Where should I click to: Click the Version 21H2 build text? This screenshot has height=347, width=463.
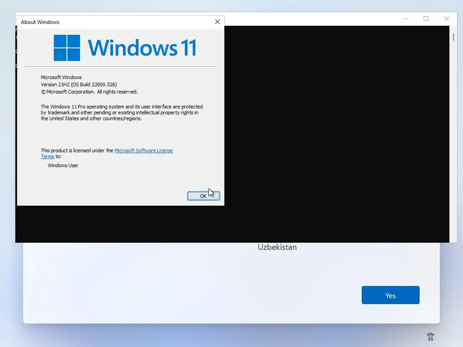[79, 84]
